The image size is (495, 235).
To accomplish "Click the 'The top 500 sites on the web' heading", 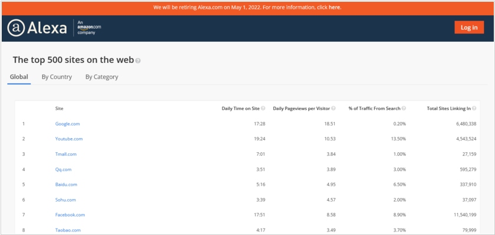I will coord(74,60).
